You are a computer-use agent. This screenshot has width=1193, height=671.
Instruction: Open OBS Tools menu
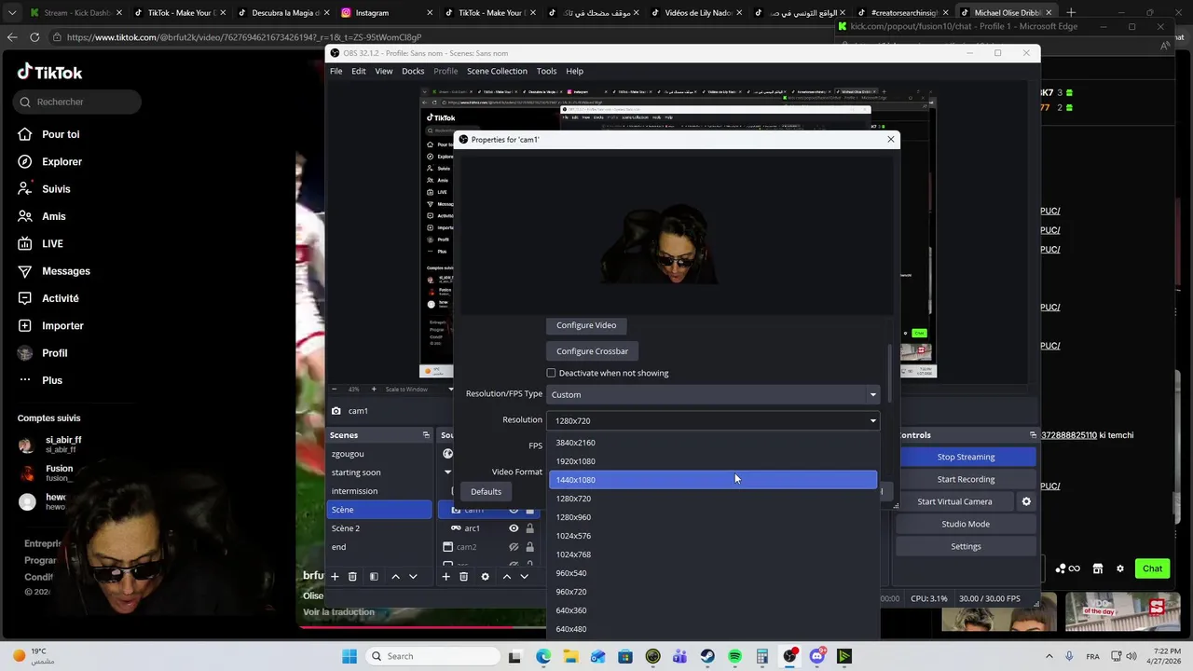(546, 71)
